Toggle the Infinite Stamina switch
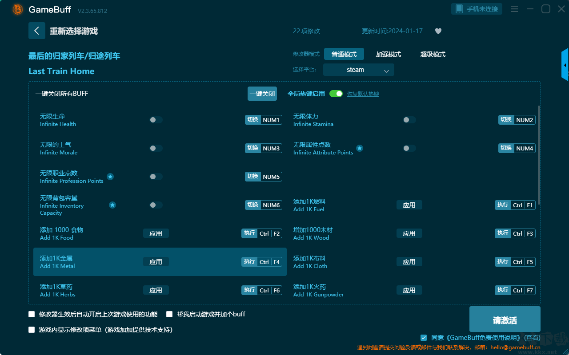Screen dimensions: 569x355 point(409,120)
